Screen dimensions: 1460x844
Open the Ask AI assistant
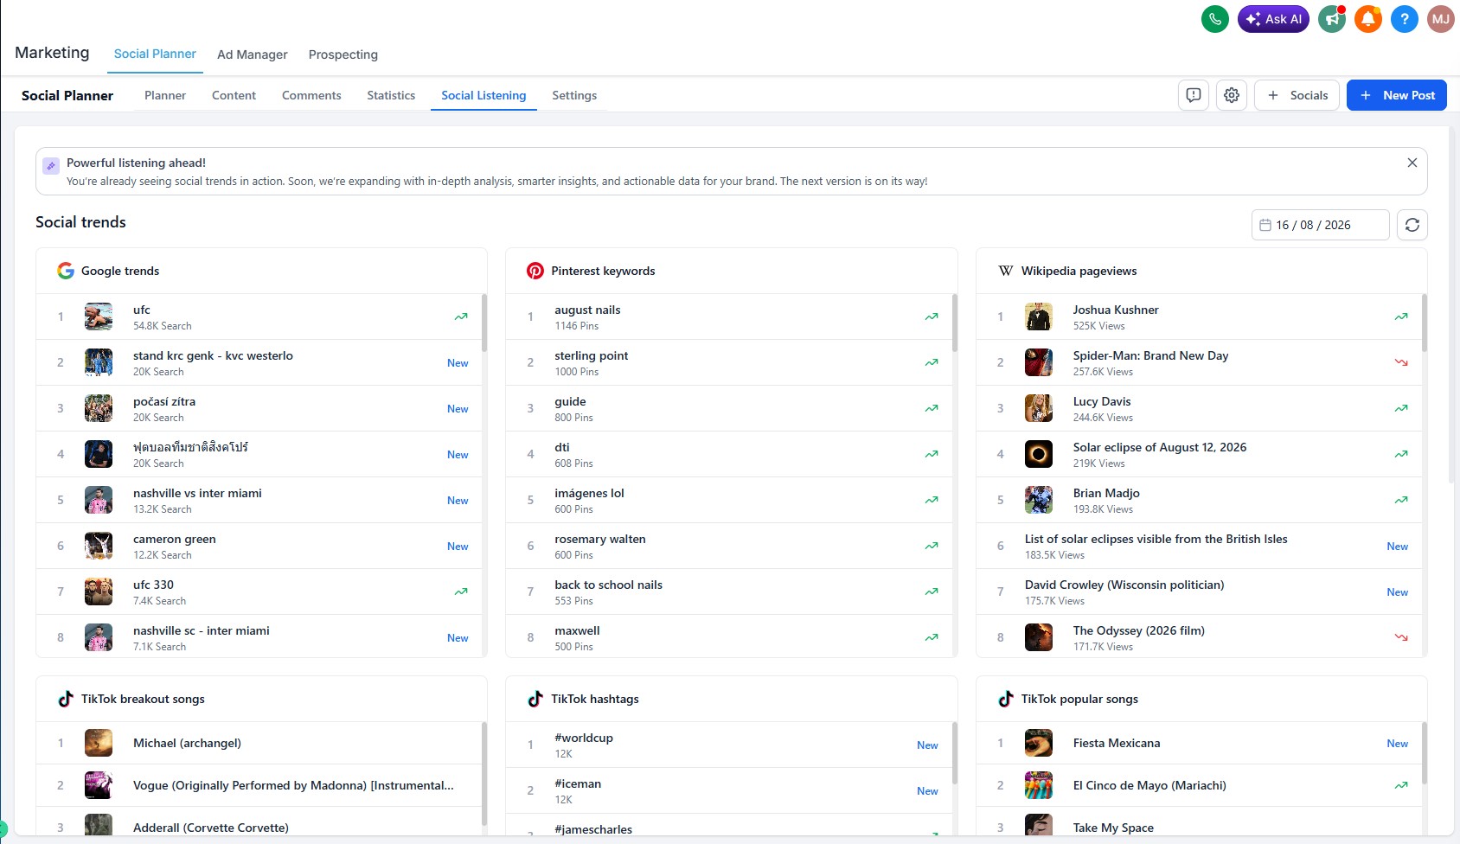point(1273,19)
